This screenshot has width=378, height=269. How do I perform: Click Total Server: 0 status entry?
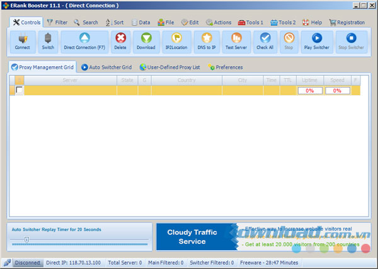coord(125,263)
